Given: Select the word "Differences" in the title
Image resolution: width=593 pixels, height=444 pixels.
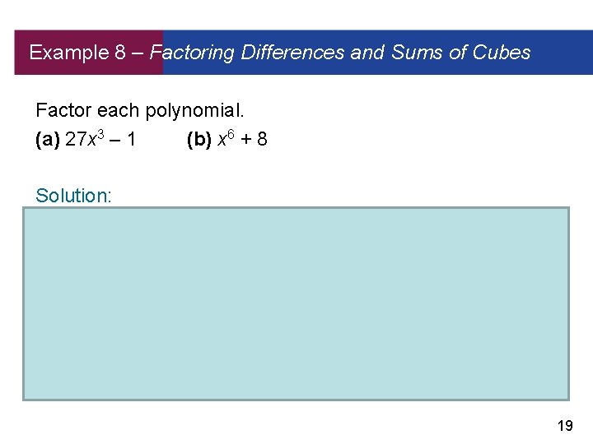Looking at the screenshot, I should click(x=292, y=53).
